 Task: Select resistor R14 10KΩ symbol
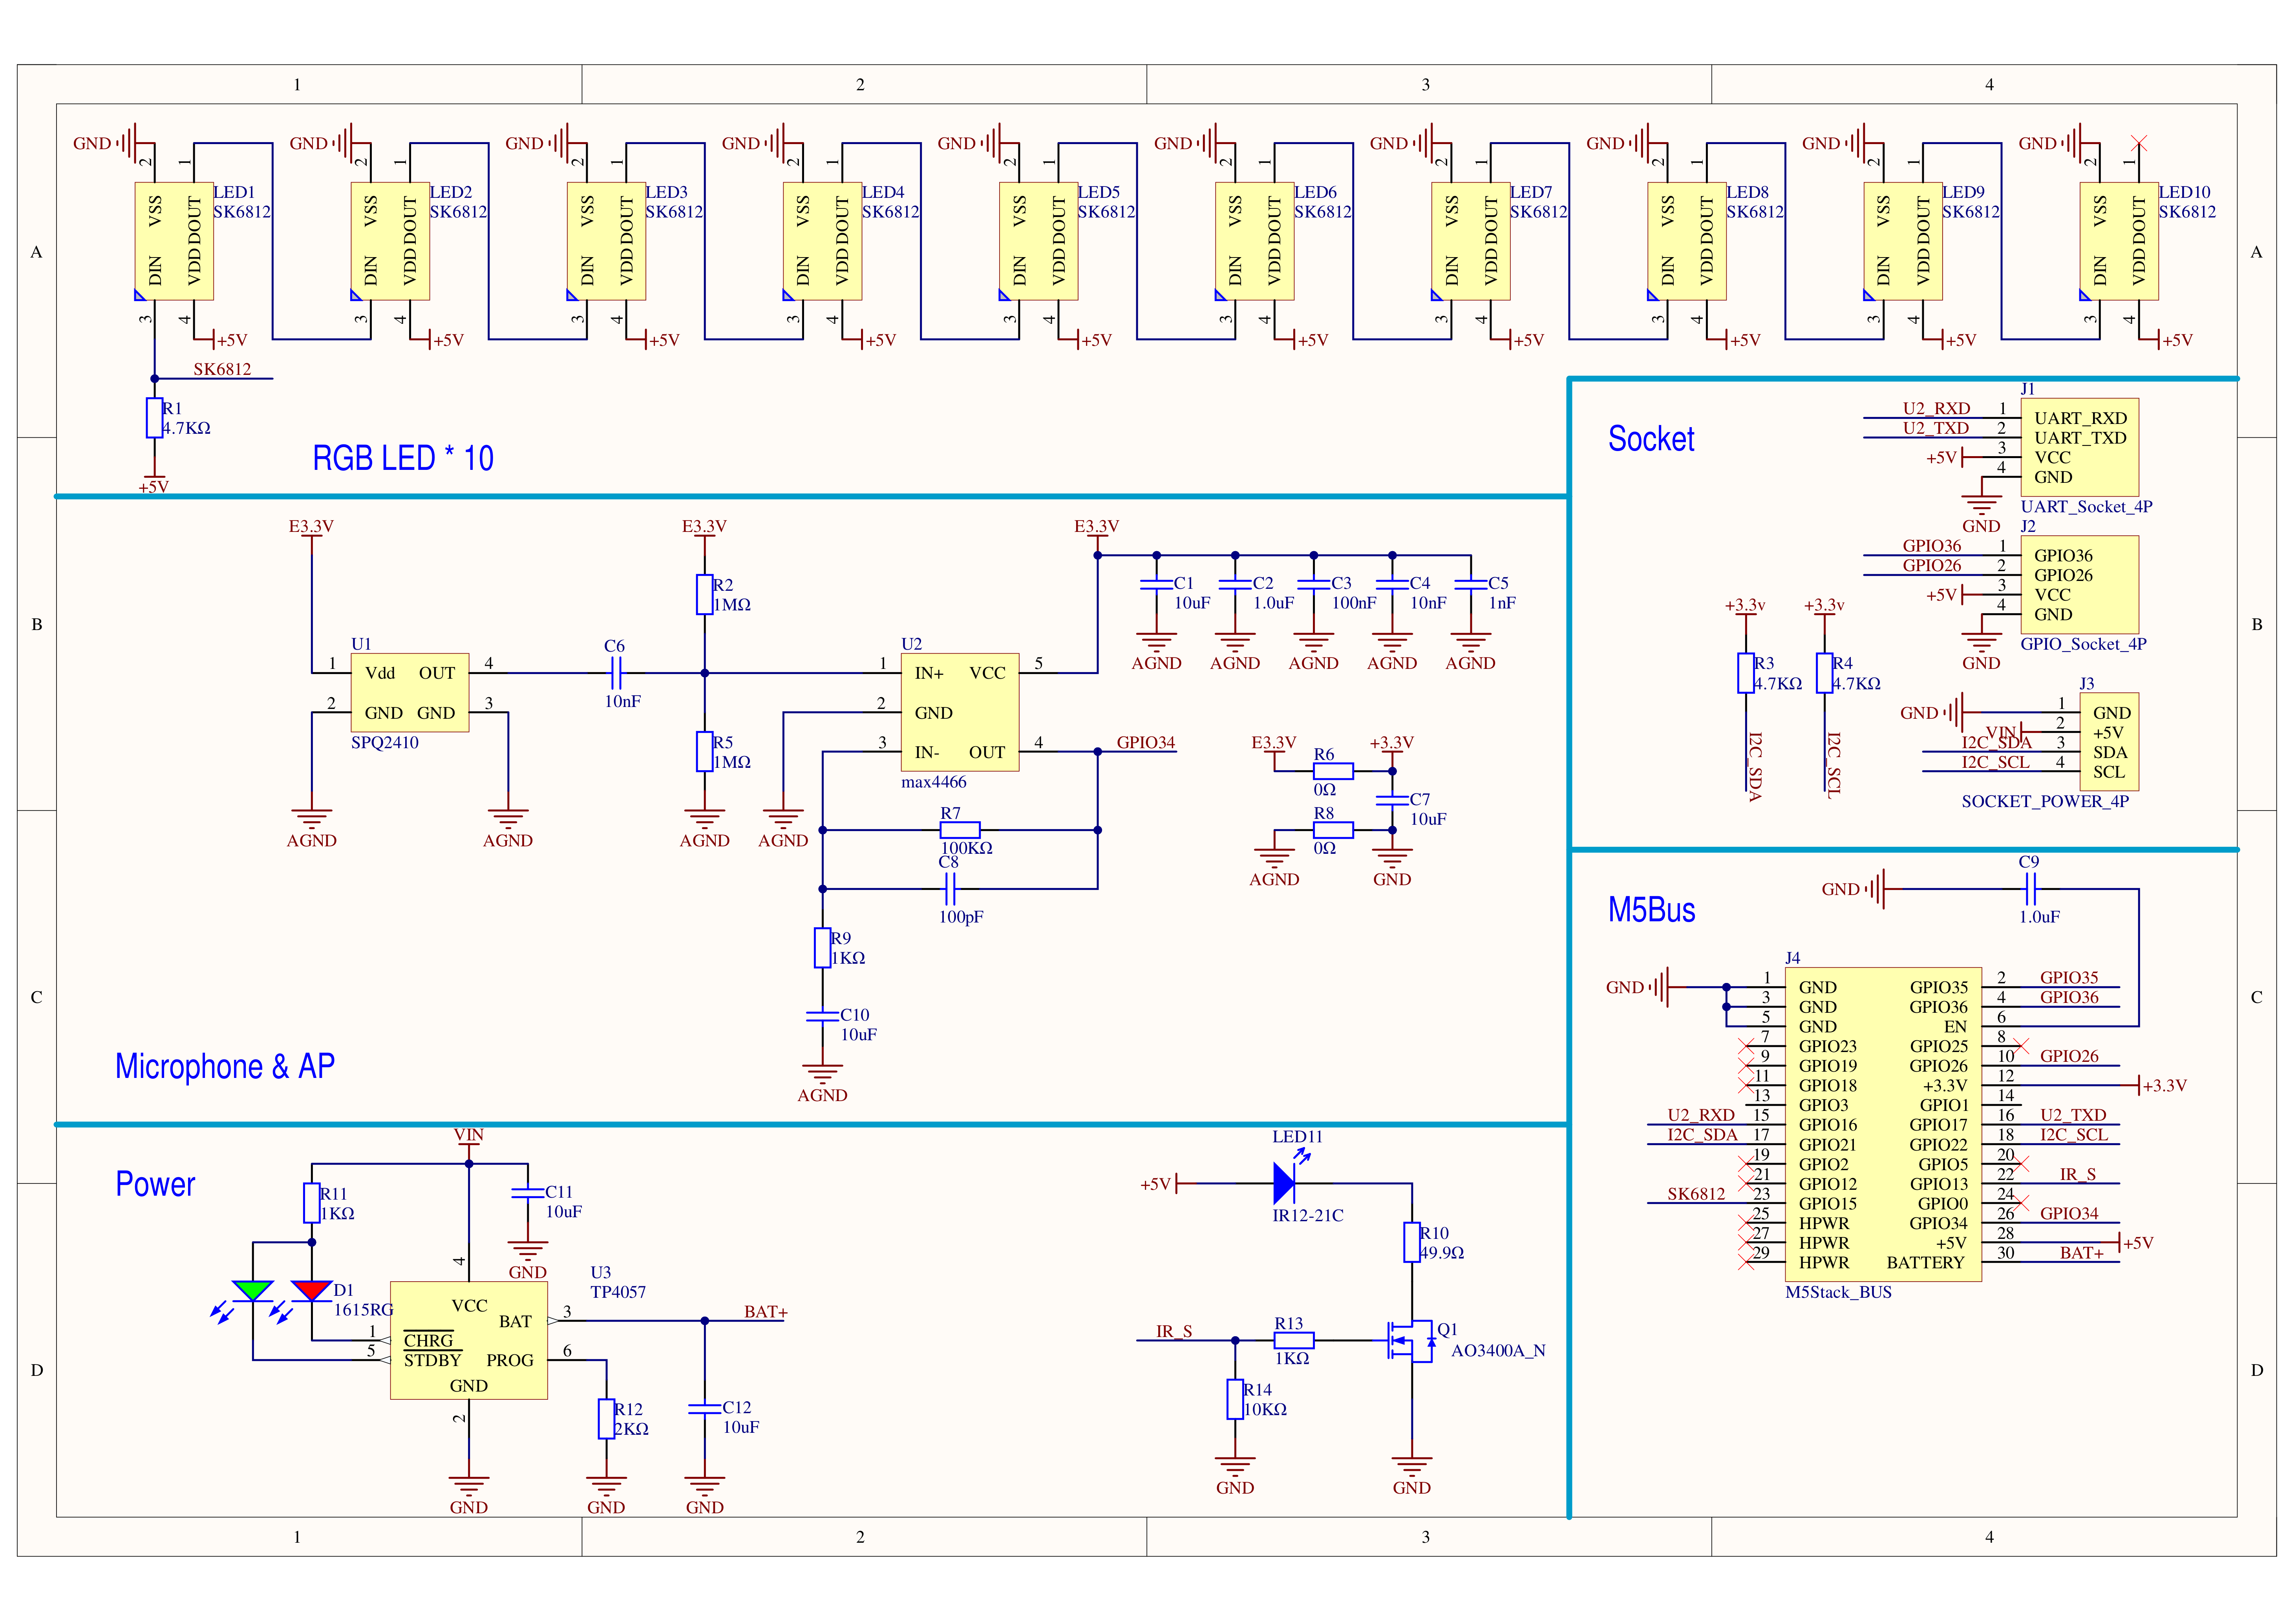(1235, 1399)
